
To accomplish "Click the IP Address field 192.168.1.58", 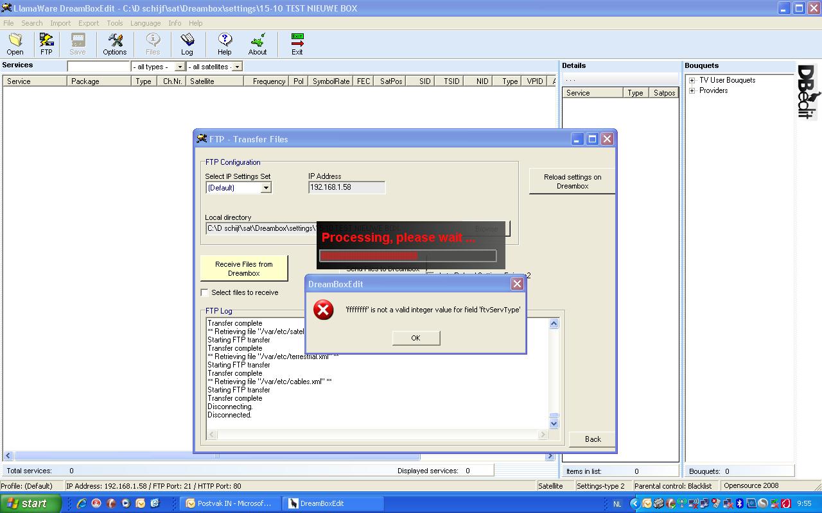I will (x=347, y=187).
